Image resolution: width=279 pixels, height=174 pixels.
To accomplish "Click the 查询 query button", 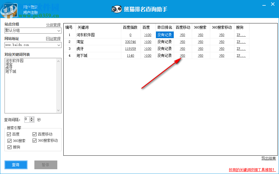I will 16,165.
